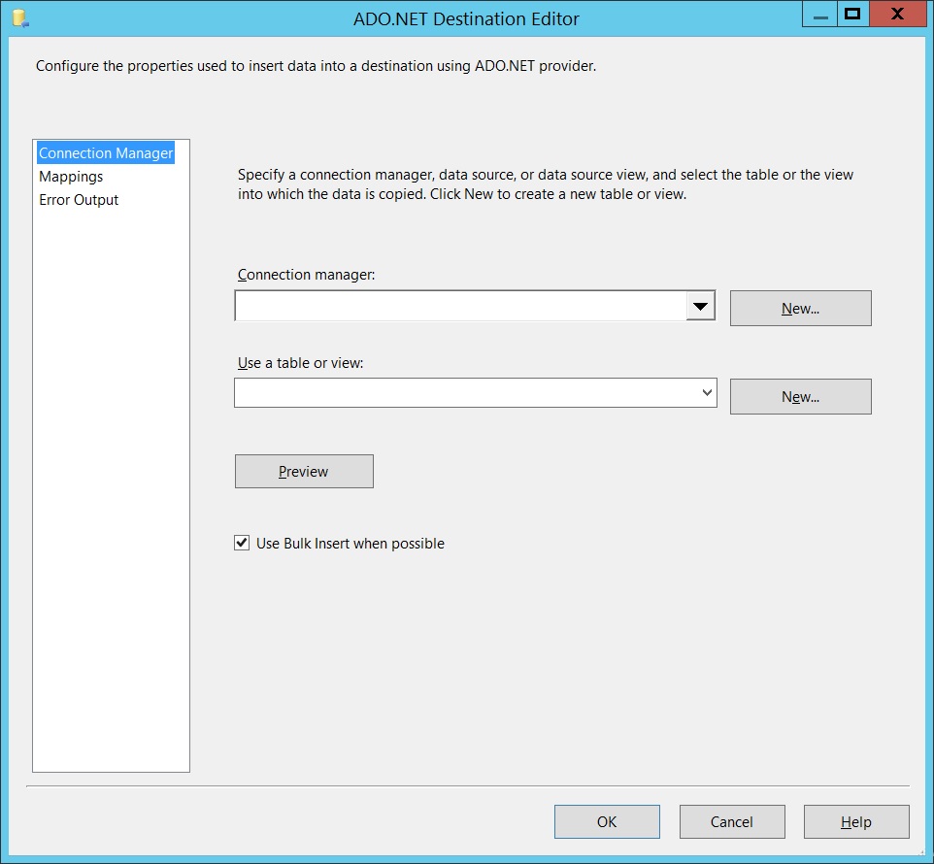Image resolution: width=934 pixels, height=864 pixels.
Task: Select the Connection Manager page
Action: pyautogui.click(x=106, y=153)
